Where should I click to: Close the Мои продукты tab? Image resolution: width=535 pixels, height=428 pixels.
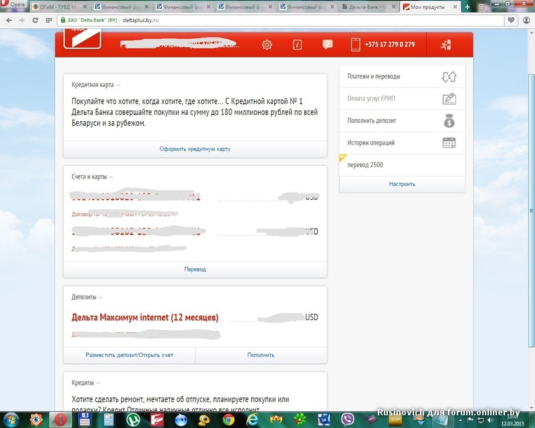pos(455,7)
